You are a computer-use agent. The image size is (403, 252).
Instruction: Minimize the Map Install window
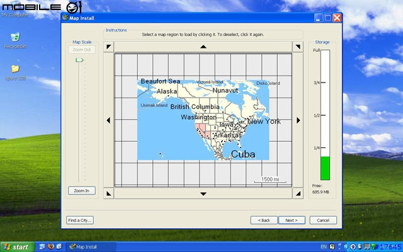tap(318, 18)
